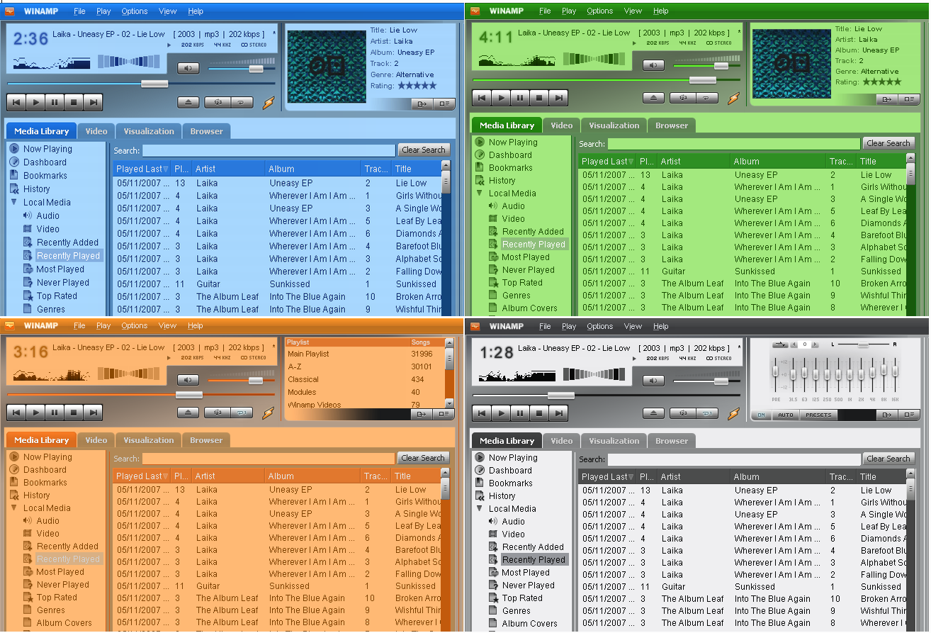
Task: Mute audio in the green Winamp window
Action: click(x=653, y=65)
